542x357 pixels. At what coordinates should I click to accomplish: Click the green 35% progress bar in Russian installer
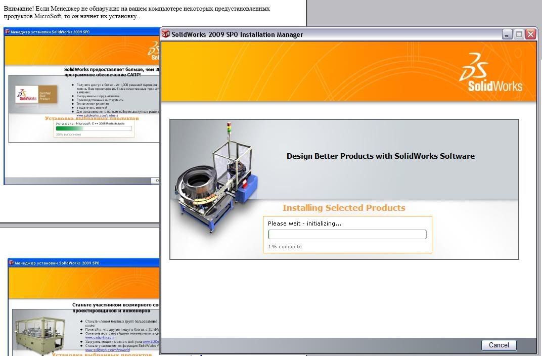tap(94, 128)
